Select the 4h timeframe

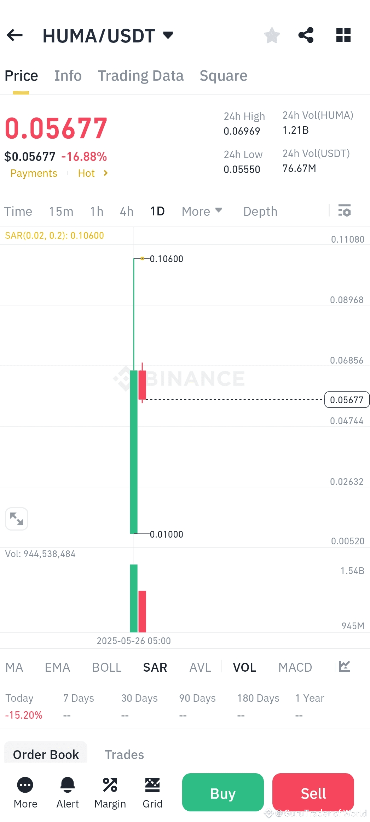coord(127,211)
